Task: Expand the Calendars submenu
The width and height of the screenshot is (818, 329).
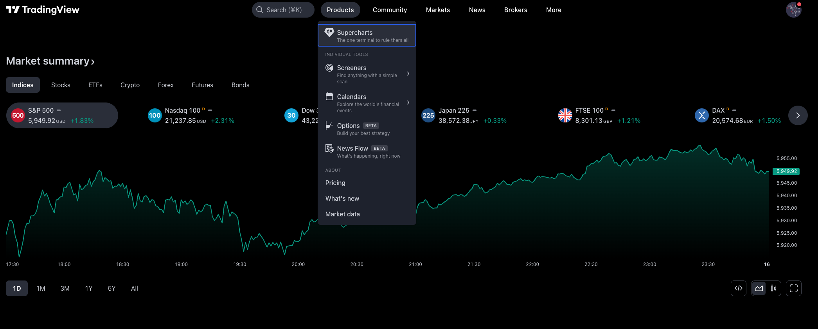Action: pos(408,103)
